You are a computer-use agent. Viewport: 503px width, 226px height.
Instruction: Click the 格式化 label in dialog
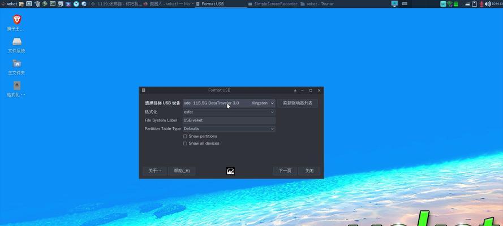coord(151,112)
